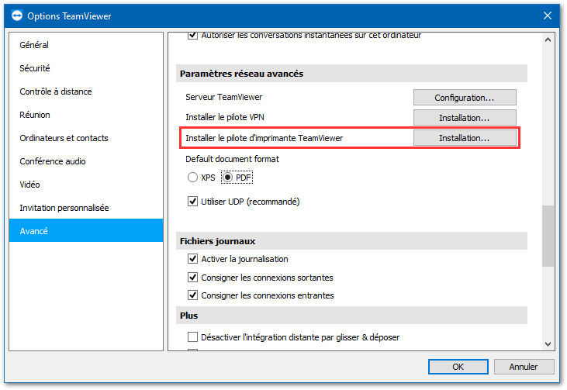Select the XPS document format radio button

[x=192, y=178]
